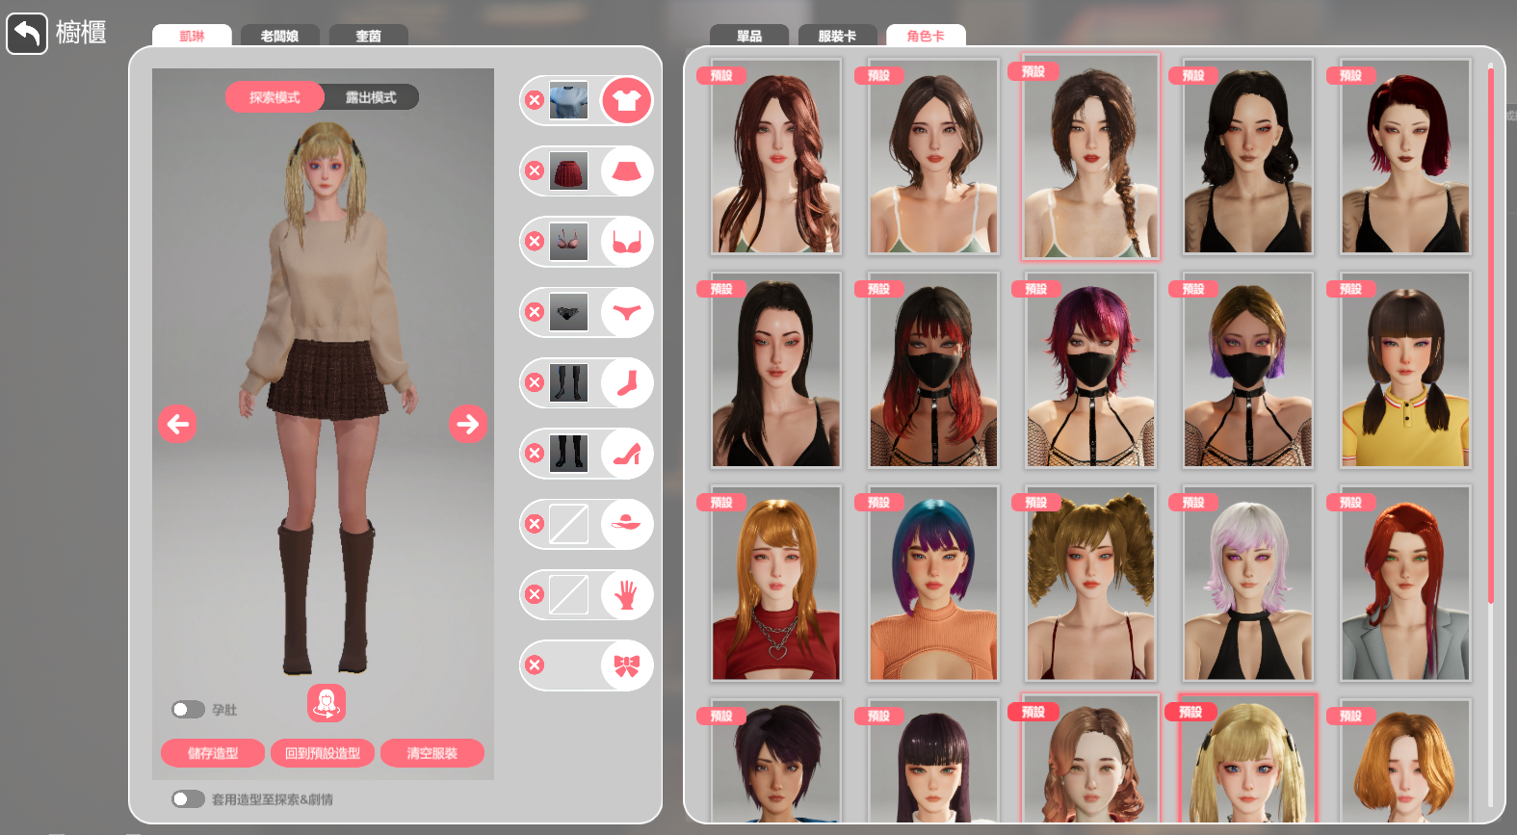This screenshot has width=1517, height=835.
Task: Open the gloves hand category icon
Action: (x=626, y=595)
